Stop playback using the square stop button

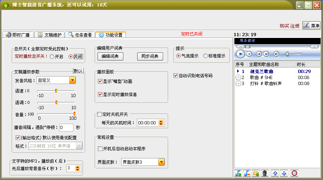tap(249, 54)
